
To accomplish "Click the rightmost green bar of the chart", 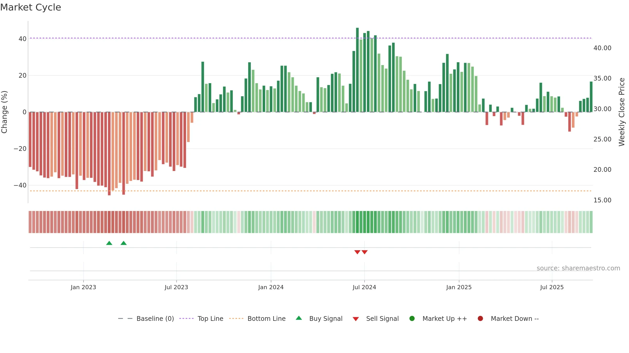I will click(591, 97).
